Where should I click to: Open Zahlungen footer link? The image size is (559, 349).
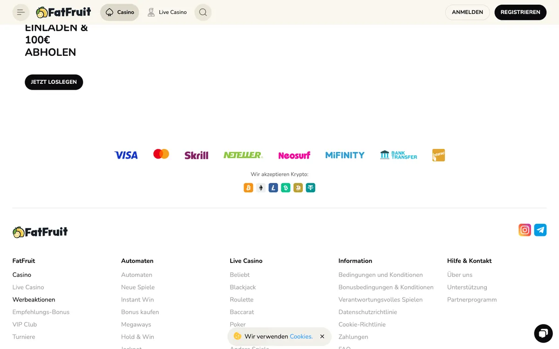354,337
